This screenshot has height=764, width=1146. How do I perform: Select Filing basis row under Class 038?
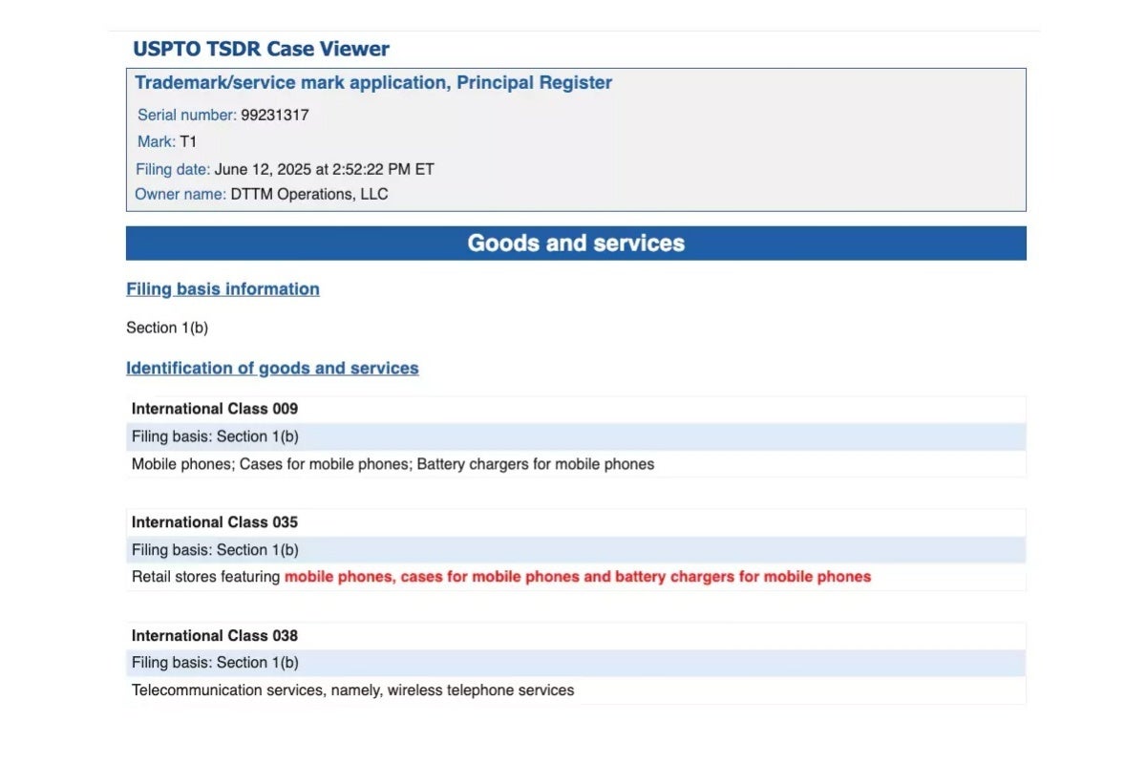coord(576,664)
